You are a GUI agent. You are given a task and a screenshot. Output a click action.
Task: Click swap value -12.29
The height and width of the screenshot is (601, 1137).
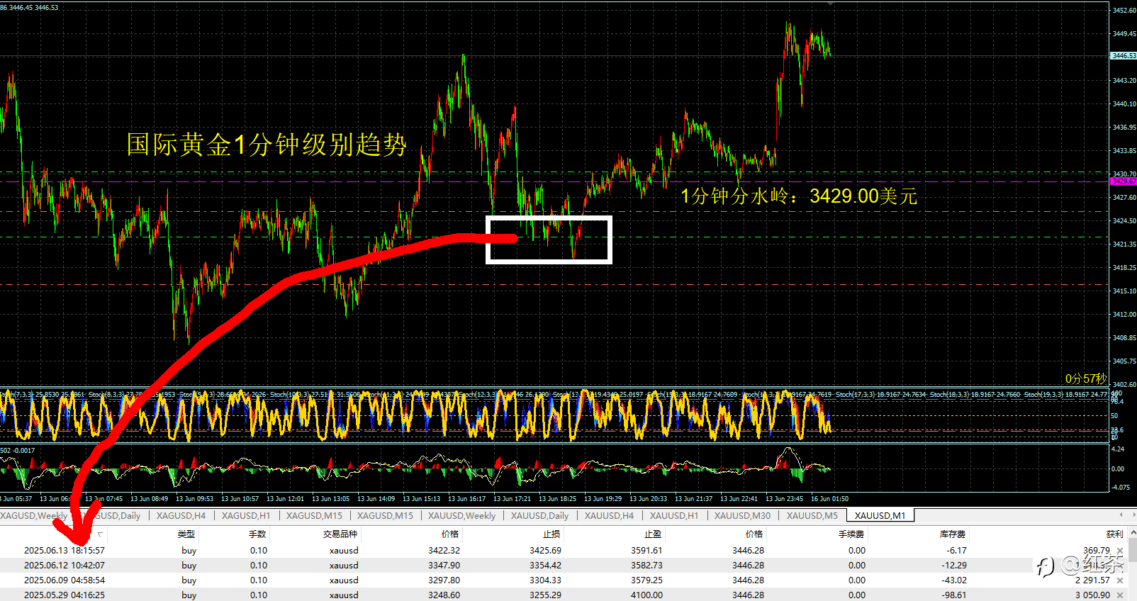(954, 566)
